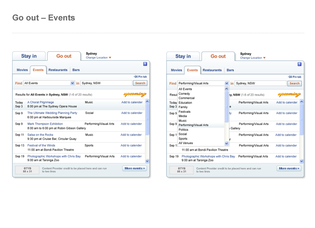Click the upcoming logo on the left panel
This screenshot has height=228, width=315.
[135, 94]
